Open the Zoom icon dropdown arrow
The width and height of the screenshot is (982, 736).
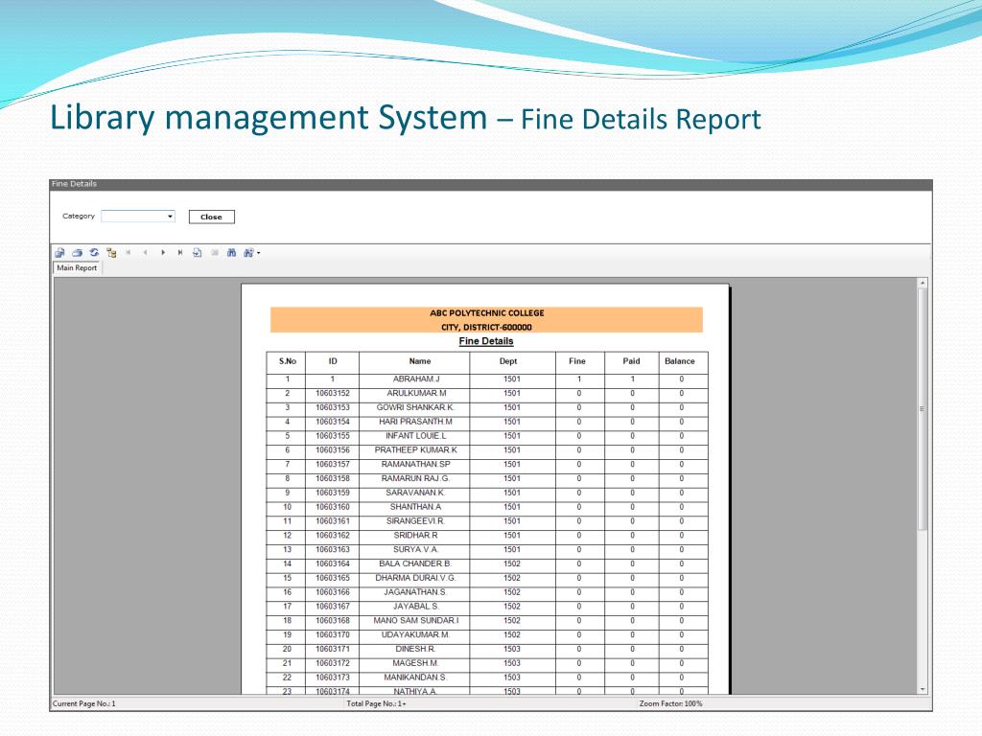pyautogui.click(x=258, y=253)
